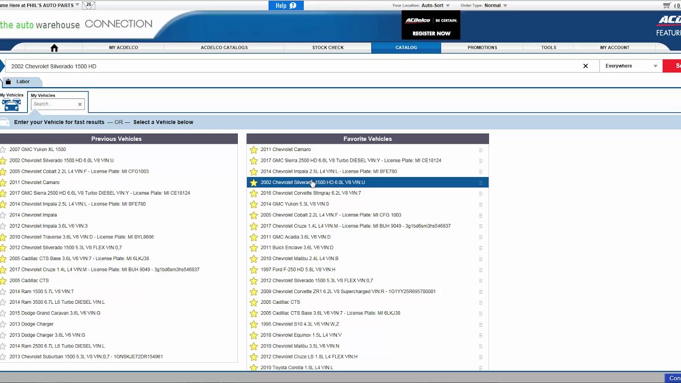The height and width of the screenshot is (383, 681).
Task: Click drag handle for 2012 Chevrolet Cruze LS
Action: coord(480,357)
